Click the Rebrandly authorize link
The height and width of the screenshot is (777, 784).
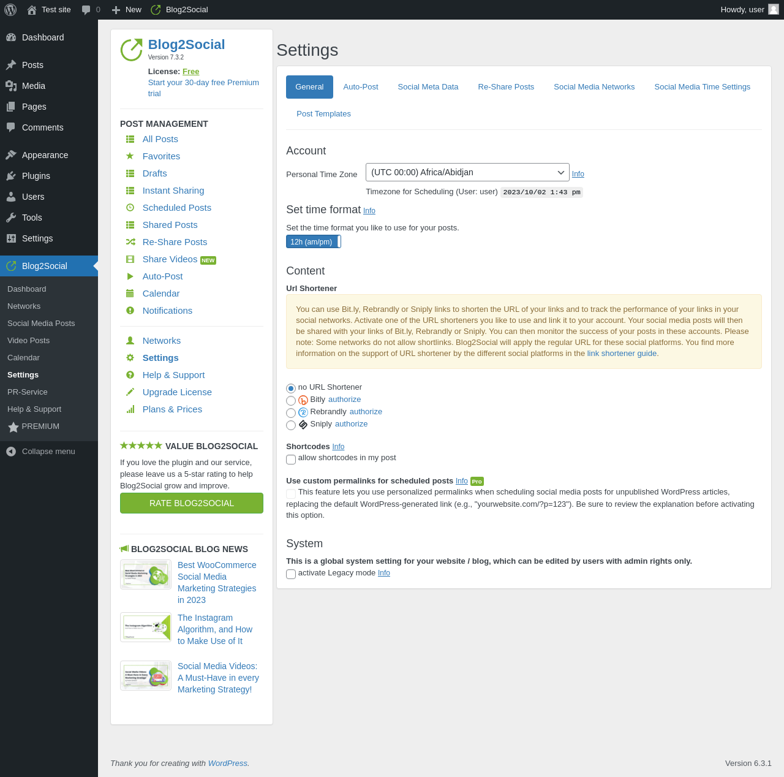pyautogui.click(x=366, y=412)
